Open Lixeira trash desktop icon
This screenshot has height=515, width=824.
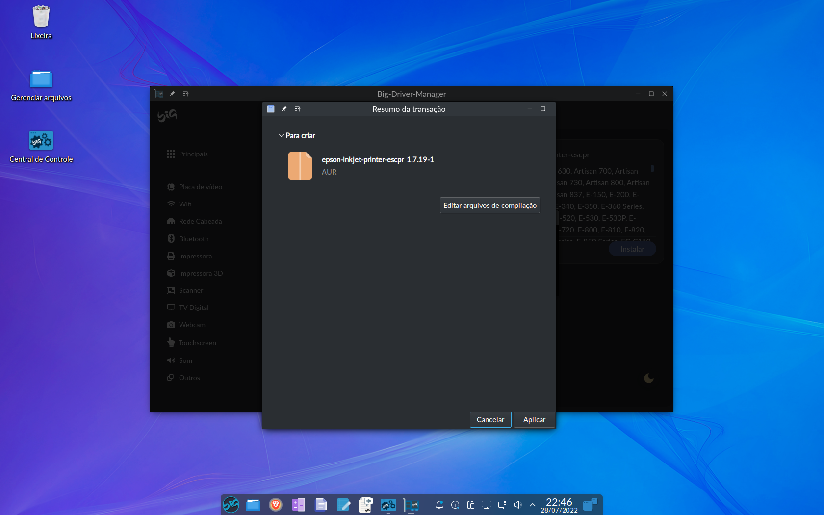point(41,23)
